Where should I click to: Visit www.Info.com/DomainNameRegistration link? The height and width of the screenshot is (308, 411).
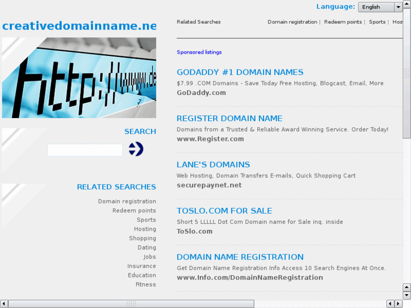coord(250,277)
